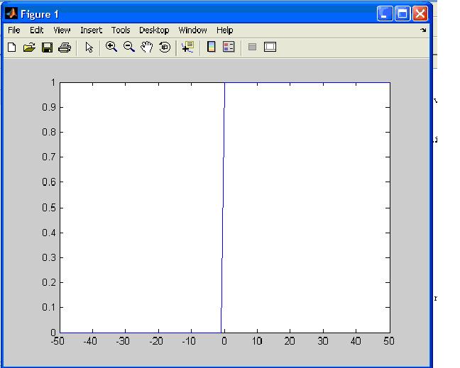Click the x-axis label '20'

point(290,341)
